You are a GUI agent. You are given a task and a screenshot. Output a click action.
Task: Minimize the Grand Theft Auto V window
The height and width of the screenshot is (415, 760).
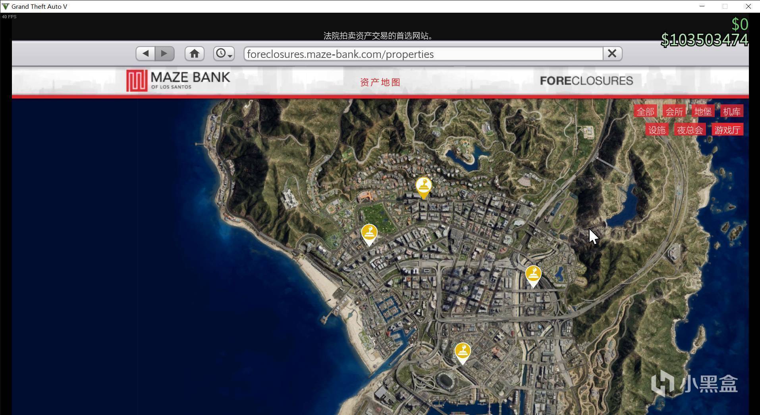coord(702,6)
